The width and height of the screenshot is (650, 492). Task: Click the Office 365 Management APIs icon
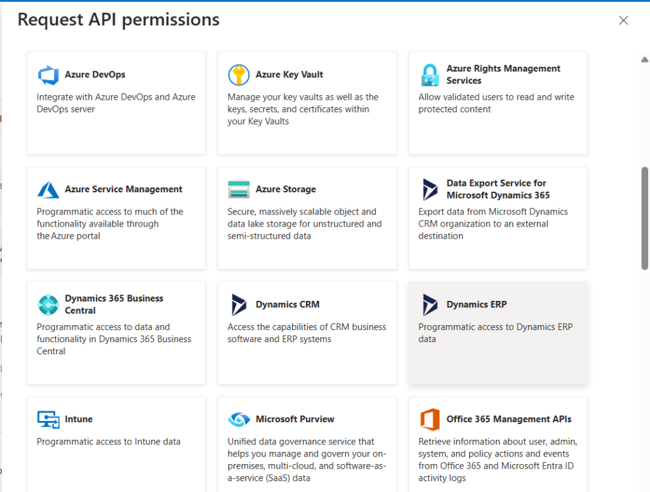(430, 420)
